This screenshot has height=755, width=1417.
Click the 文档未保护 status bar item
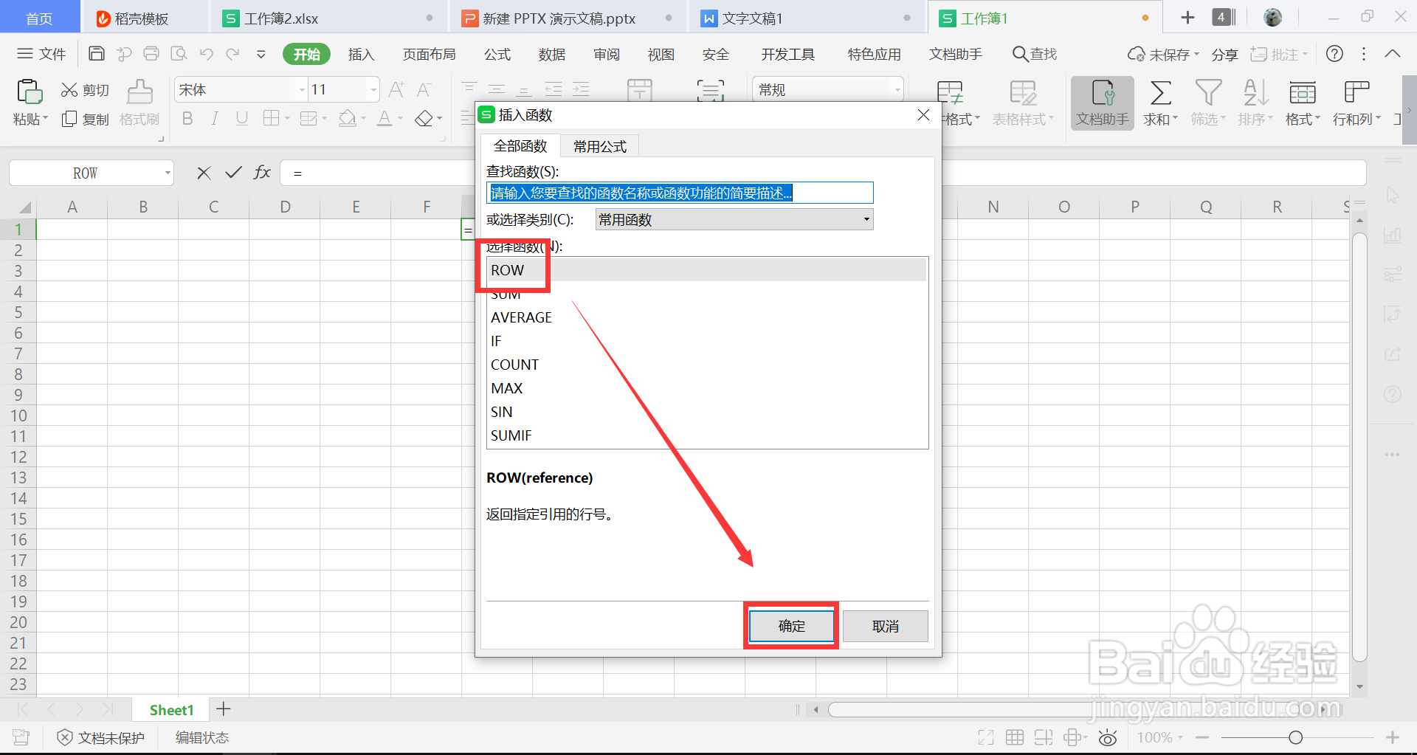click(x=102, y=737)
